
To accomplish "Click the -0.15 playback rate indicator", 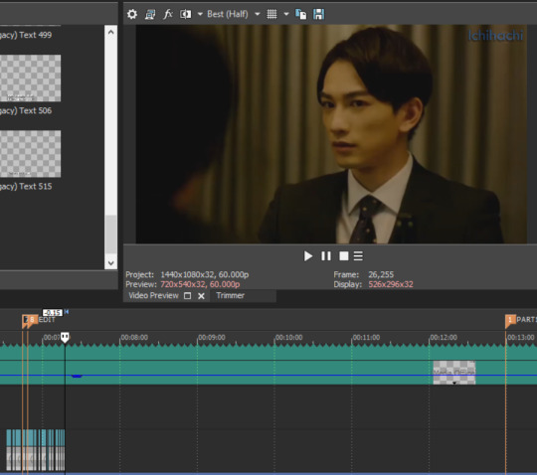I will 53,312.
